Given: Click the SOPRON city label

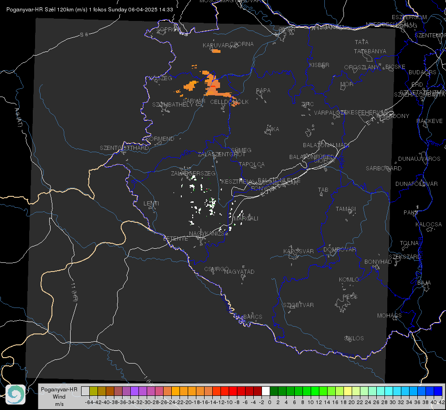Looking at the screenshot, I should tap(169, 29).
